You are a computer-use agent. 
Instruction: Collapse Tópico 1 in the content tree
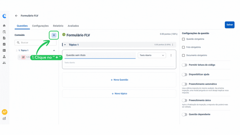[54, 51]
